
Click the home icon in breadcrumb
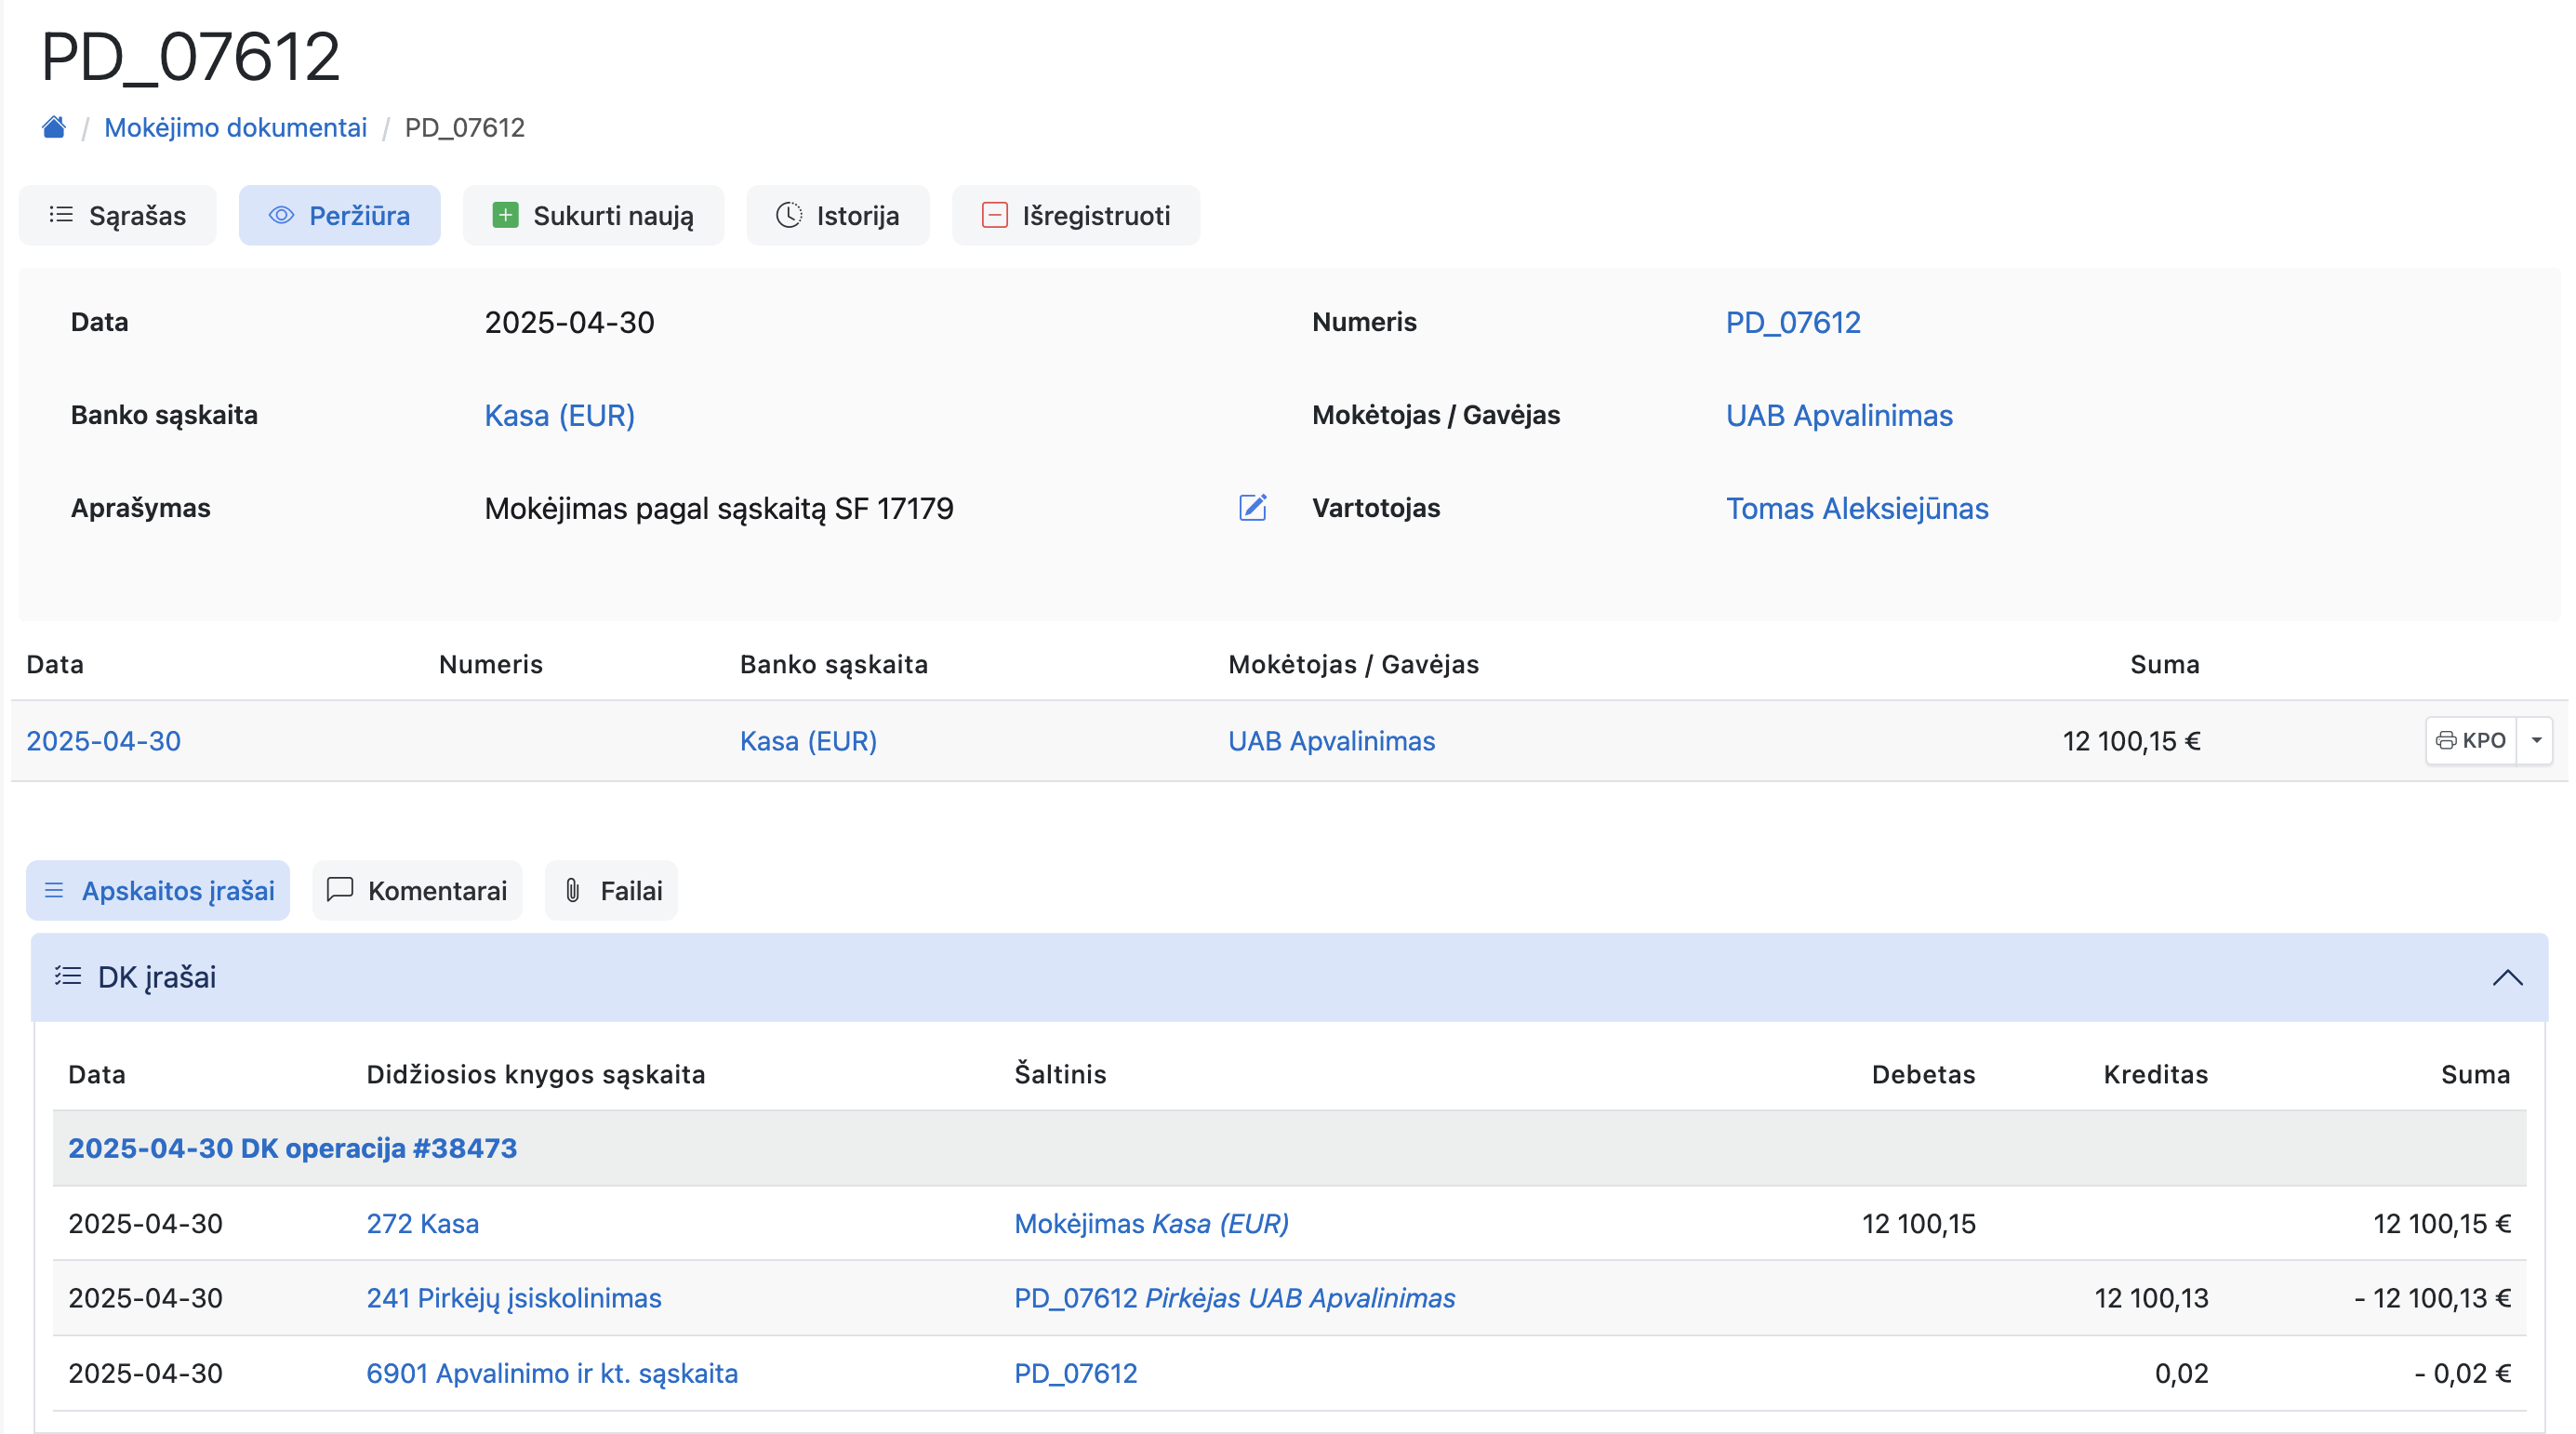pyautogui.click(x=54, y=127)
